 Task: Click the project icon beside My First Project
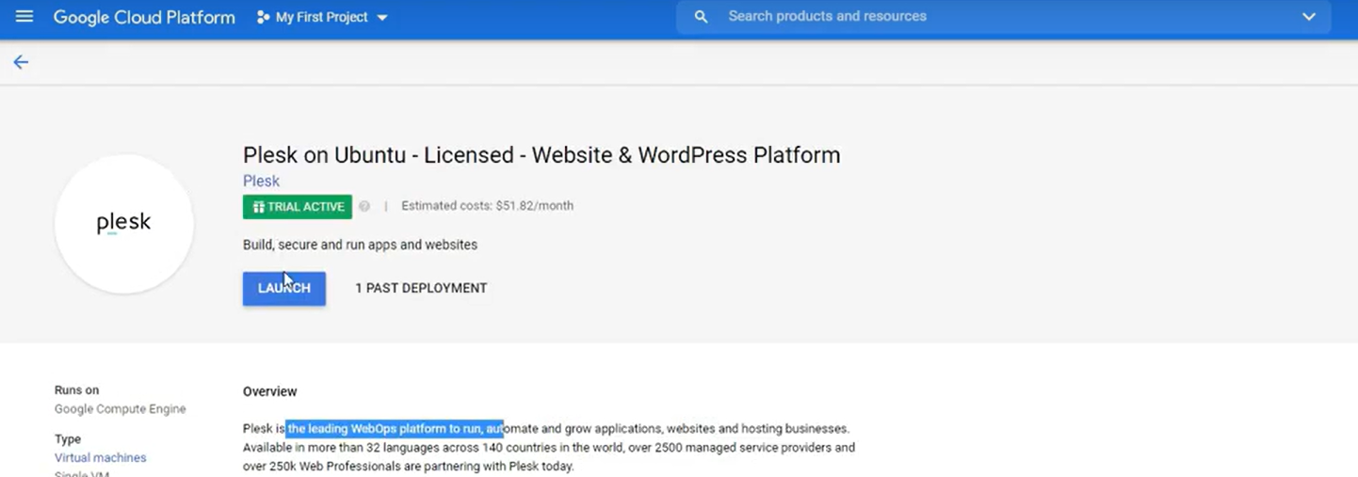tap(263, 18)
